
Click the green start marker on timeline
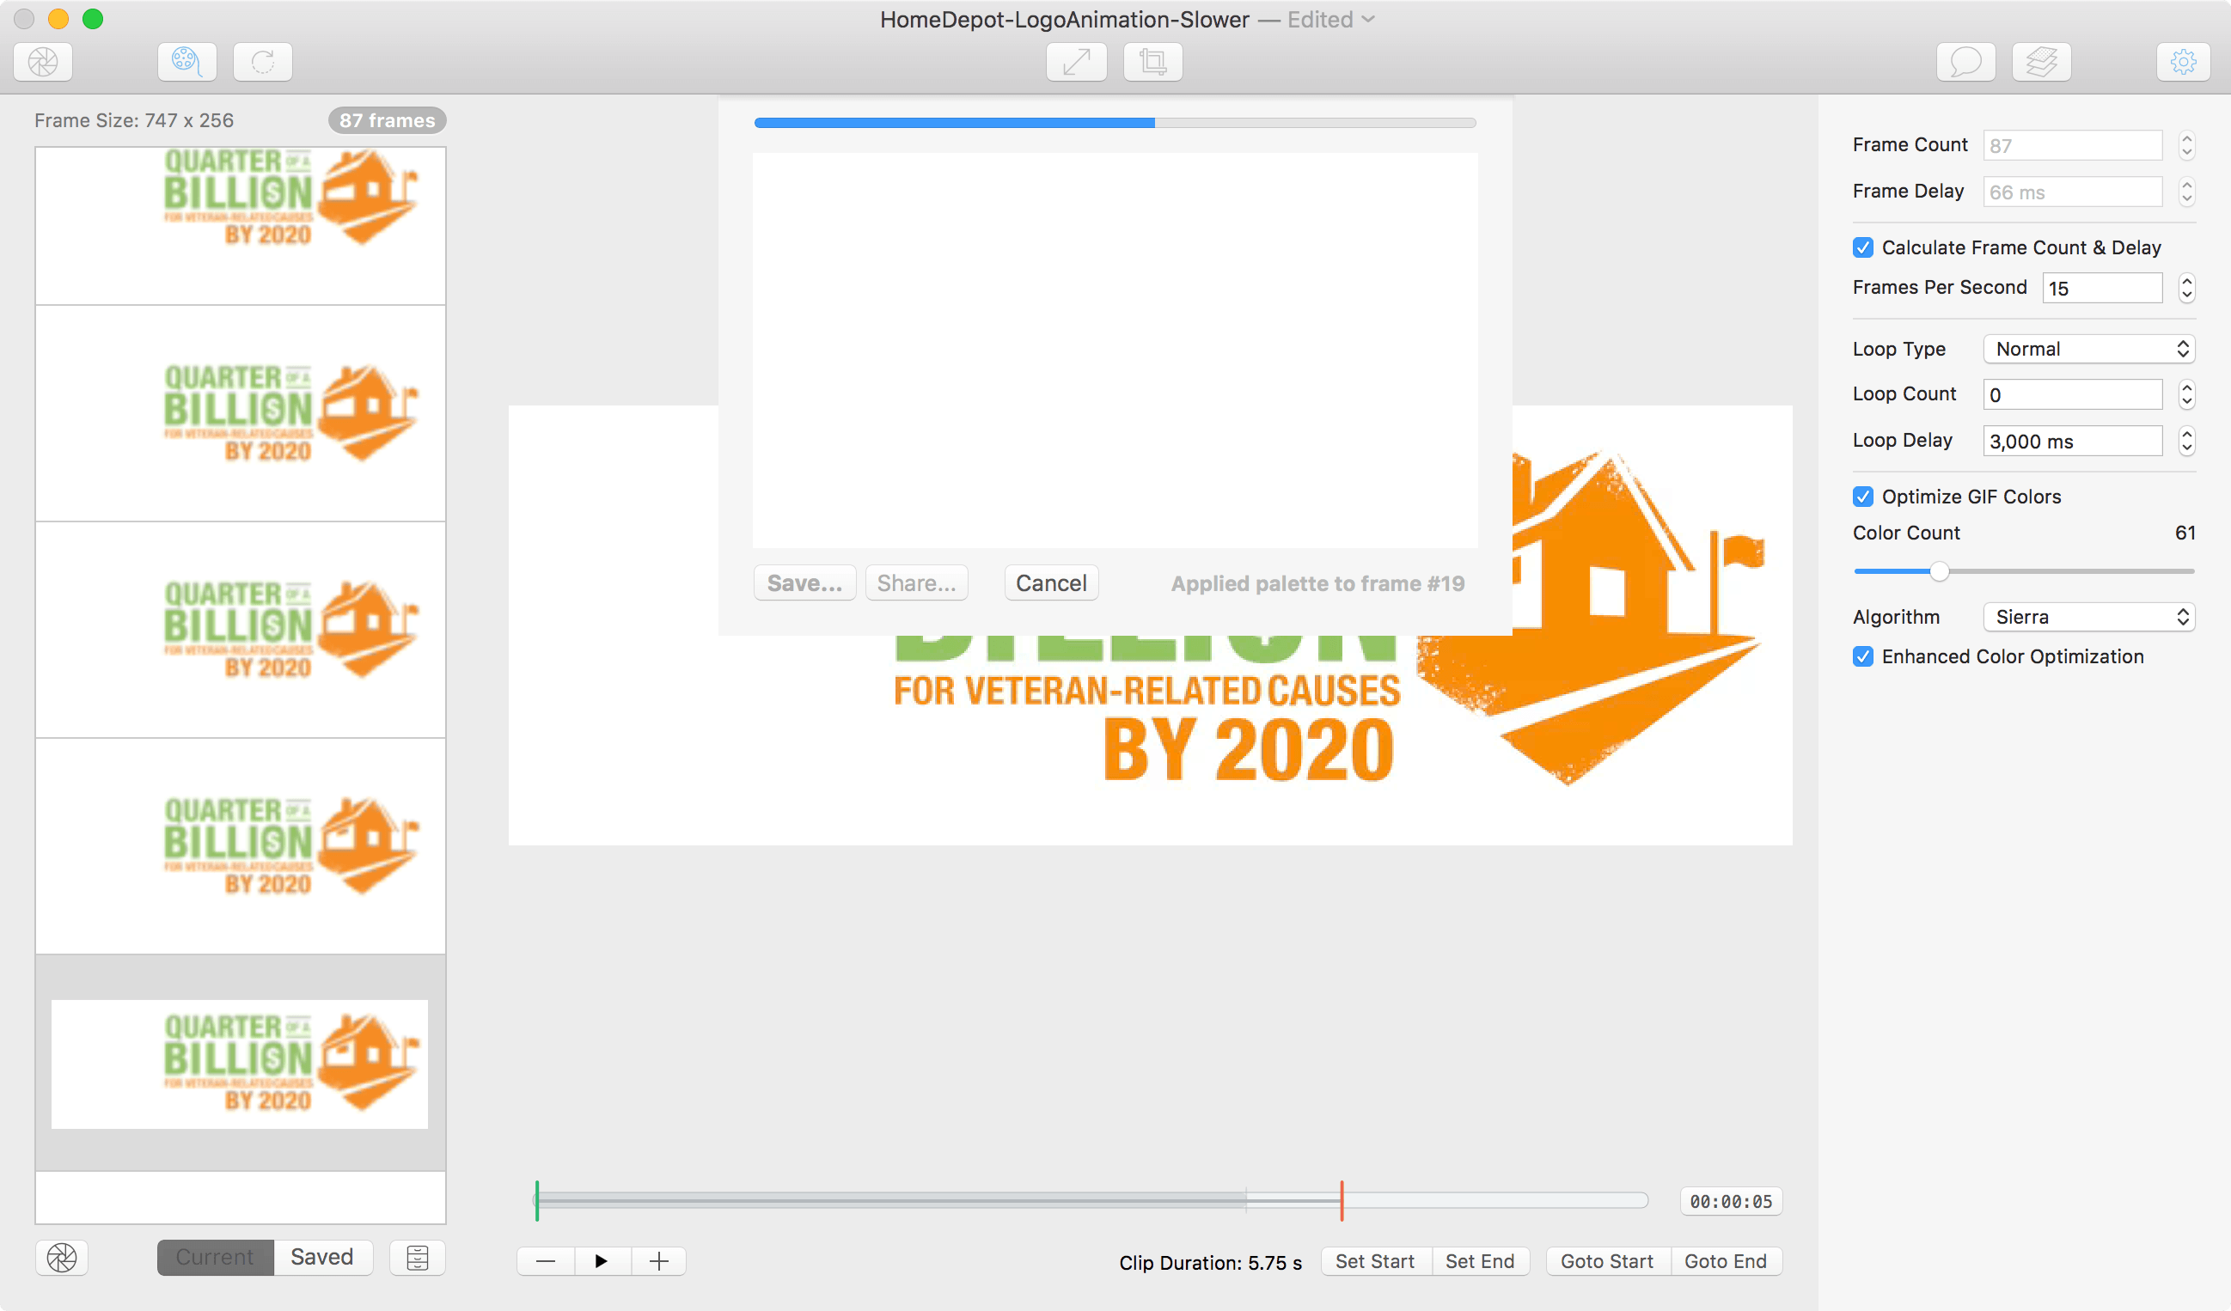pos(536,1201)
